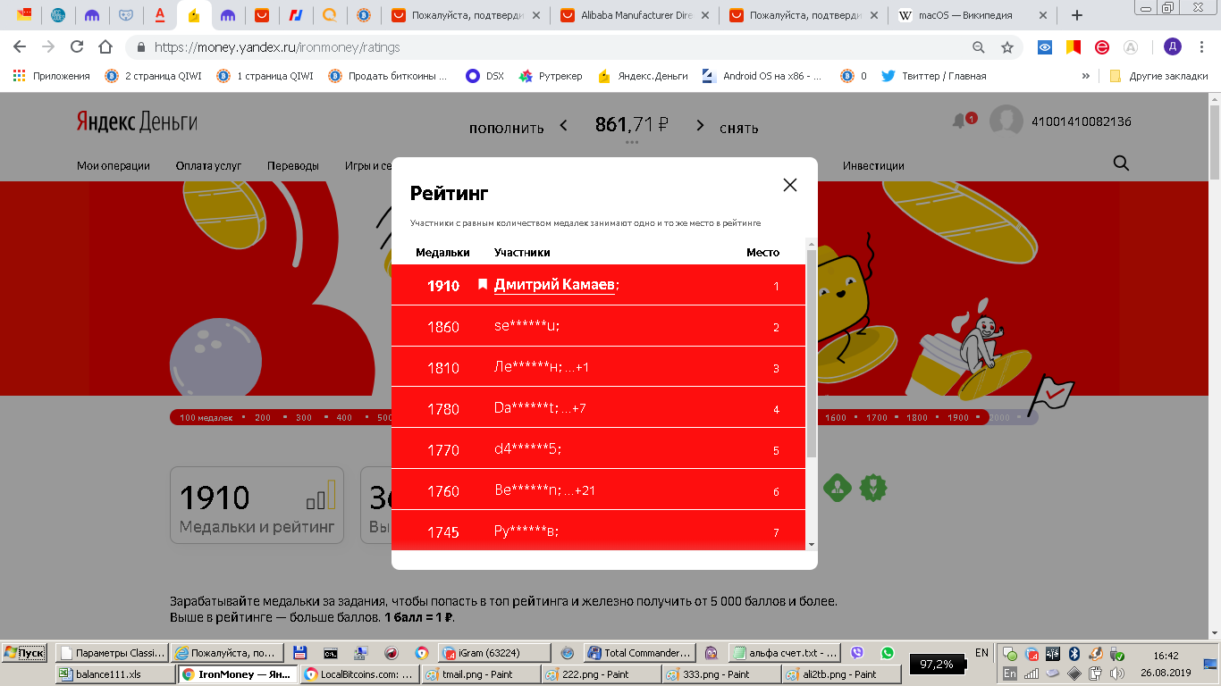Open the Яндекс.Деньги bookmark

[643, 76]
